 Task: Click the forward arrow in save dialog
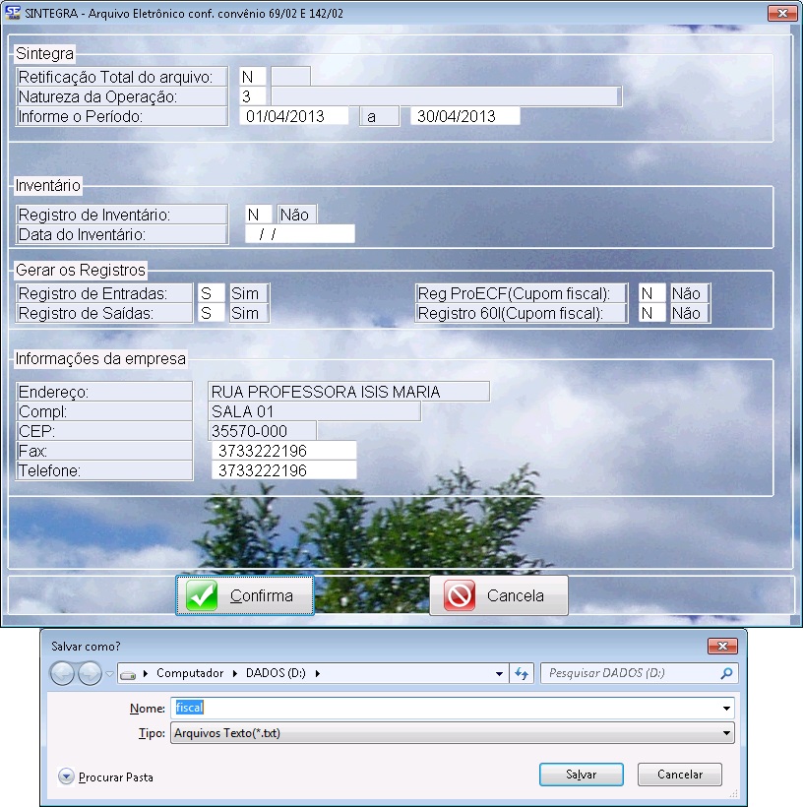pyautogui.click(x=90, y=673)
